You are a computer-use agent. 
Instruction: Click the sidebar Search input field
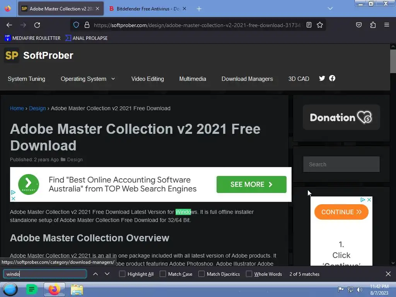pos(341,164)
